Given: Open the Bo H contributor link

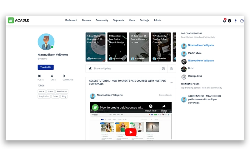Looking at the screenshot, I should coord(191,68).
